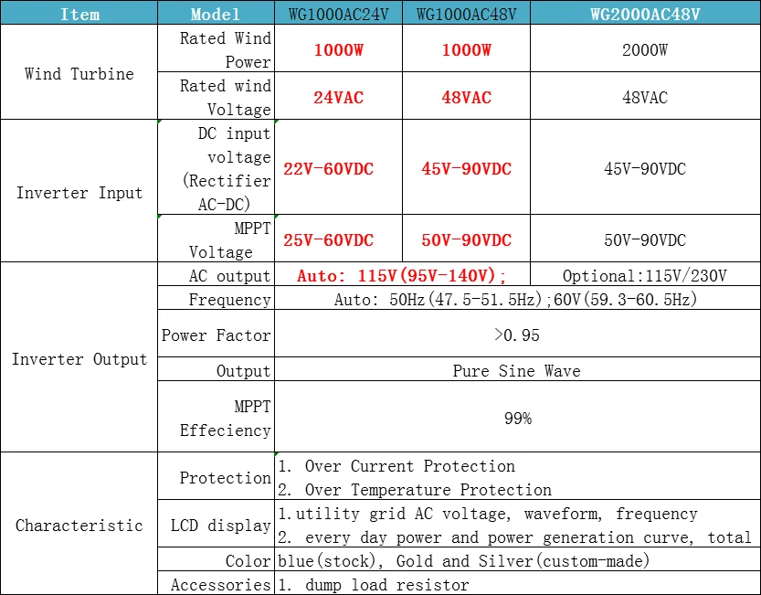The image size is (761, 595).
Task: Select 45V-90VDC under the WG2000AC48V column
Action: click(645, 169)
